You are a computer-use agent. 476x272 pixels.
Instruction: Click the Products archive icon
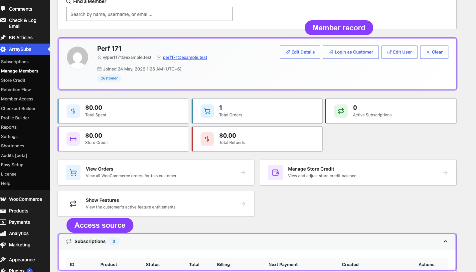click(x=3, y=211)
